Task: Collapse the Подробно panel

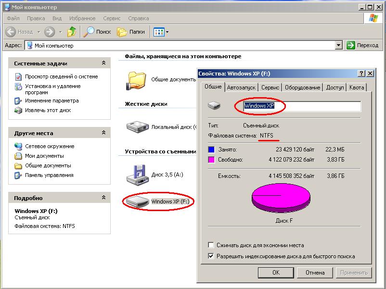Action: [x=103, y=197]
